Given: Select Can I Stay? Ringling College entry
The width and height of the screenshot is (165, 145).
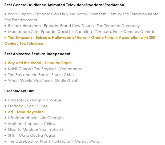Looking at the screenshot, I should coord(35,100).
